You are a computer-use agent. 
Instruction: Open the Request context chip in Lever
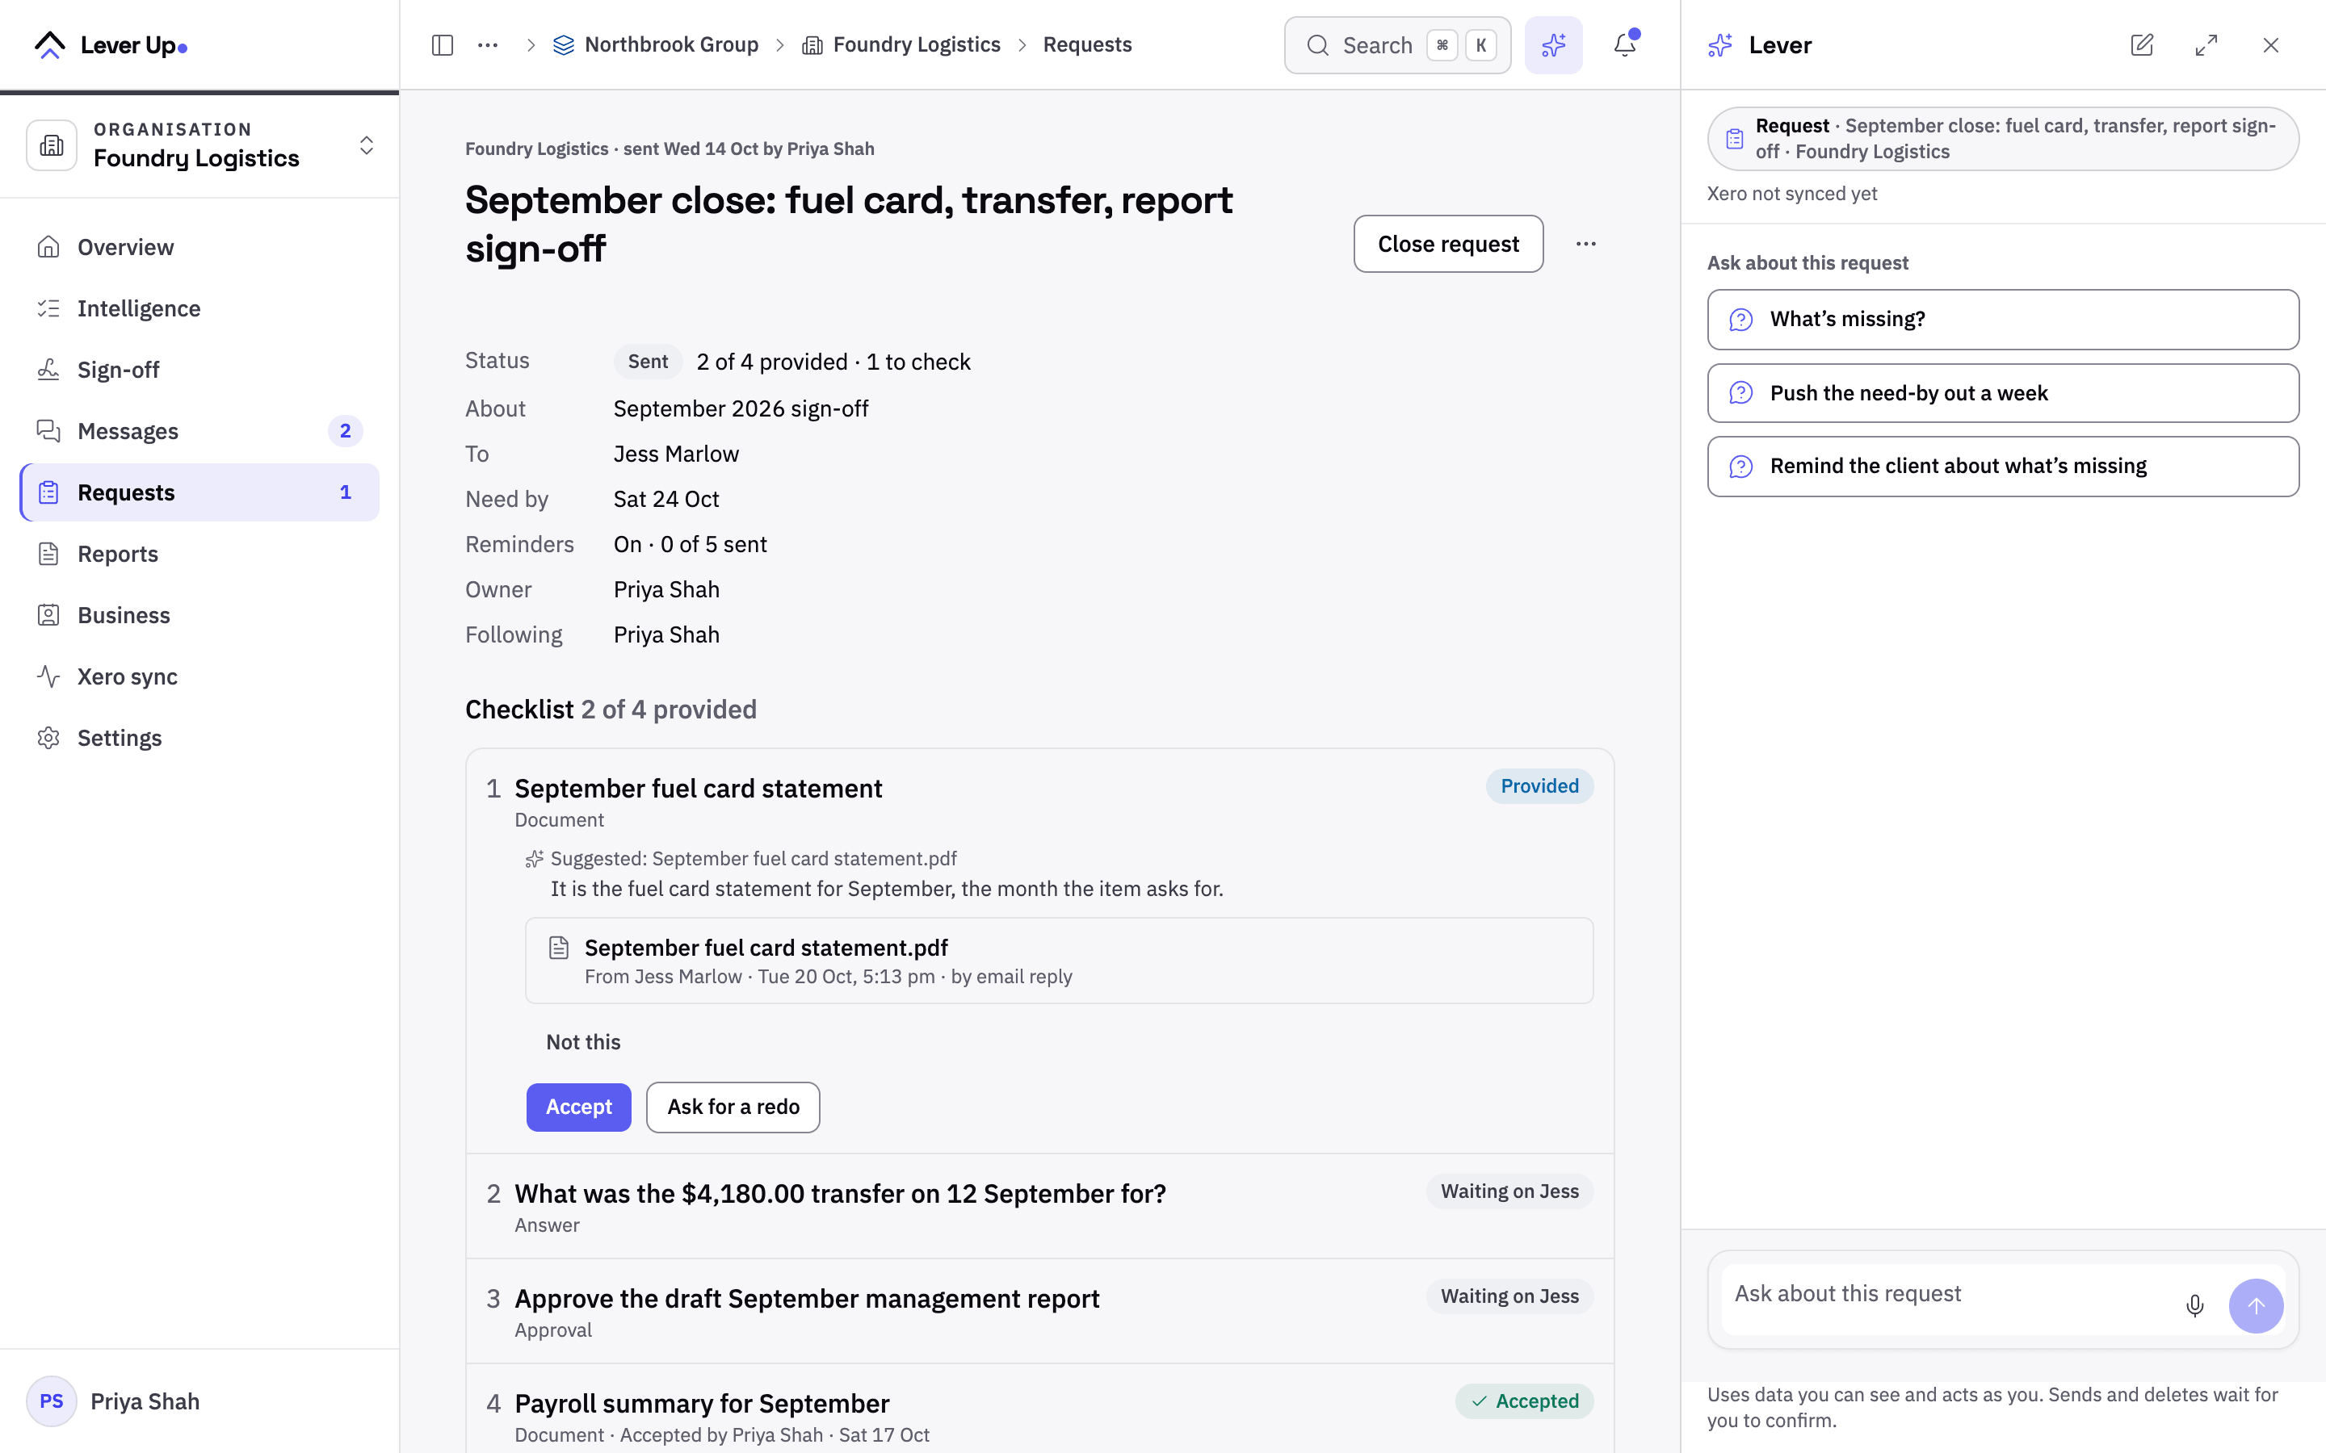(2003, 138)
